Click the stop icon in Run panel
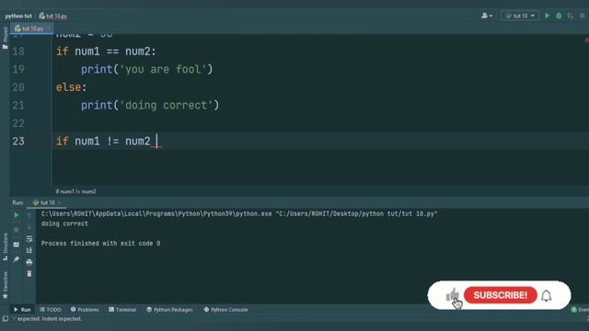 [17, 230]
